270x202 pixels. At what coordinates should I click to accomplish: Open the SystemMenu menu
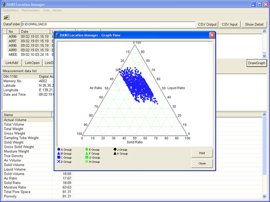point(10,10)
